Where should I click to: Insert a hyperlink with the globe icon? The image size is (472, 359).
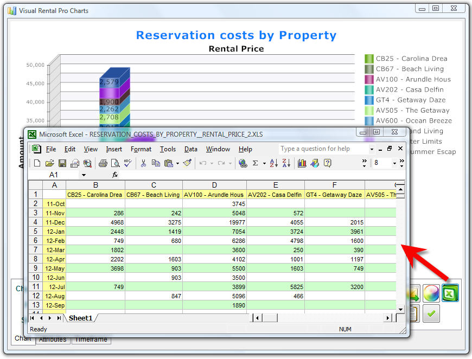point(243,163)
